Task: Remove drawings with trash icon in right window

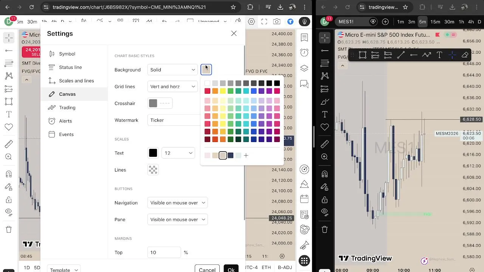Action: point(324,229)
